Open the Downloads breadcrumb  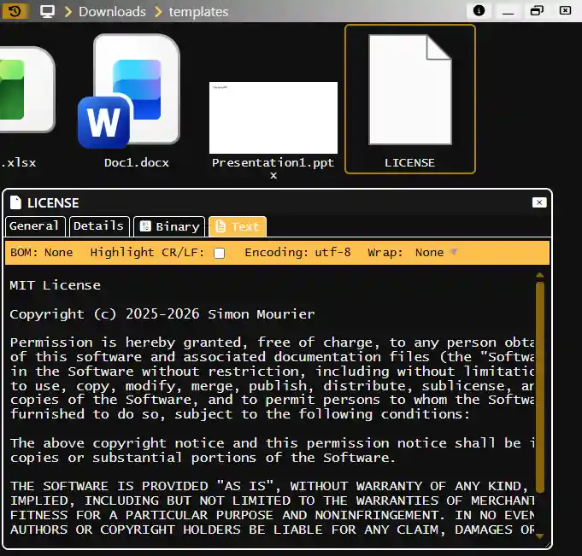click(112, 12)
